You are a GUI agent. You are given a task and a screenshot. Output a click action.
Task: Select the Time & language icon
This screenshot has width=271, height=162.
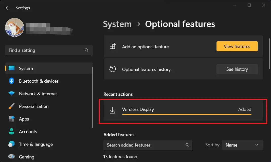[x=11, y=144]
